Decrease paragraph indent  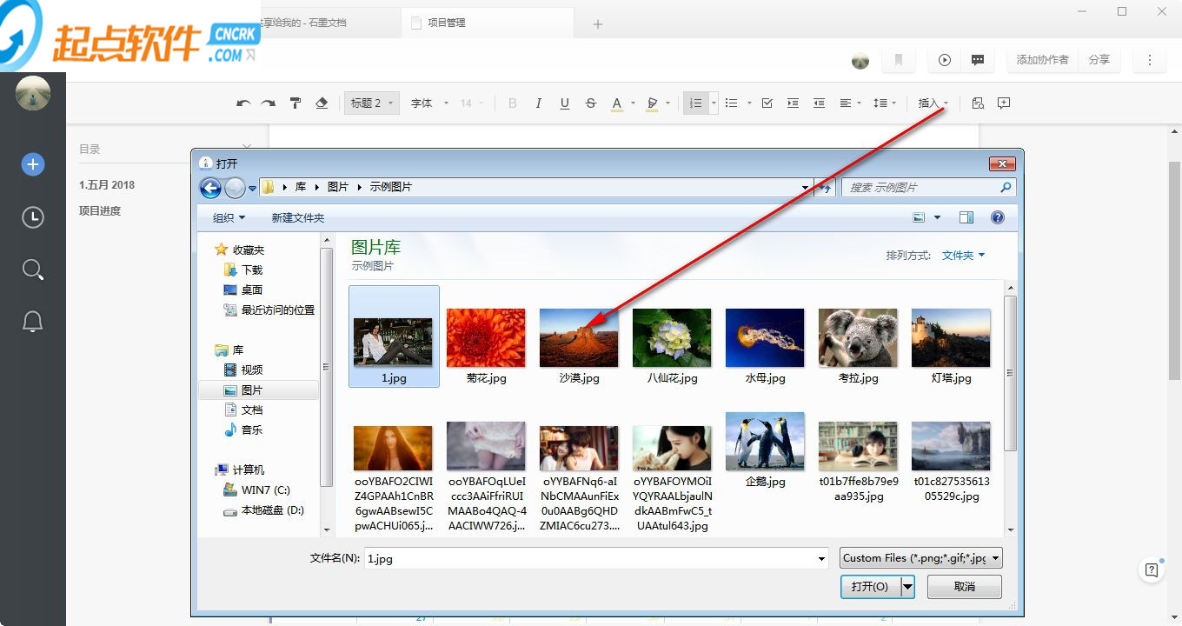point(819,103)
